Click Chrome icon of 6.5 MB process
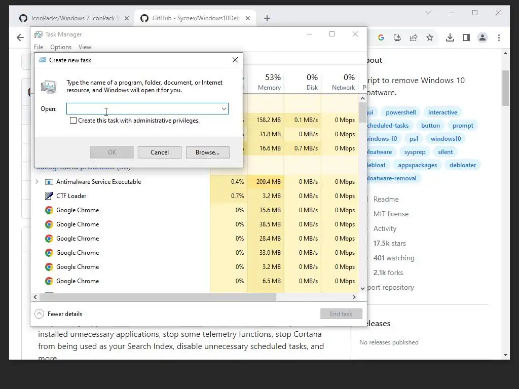This screenshot has height=389, width=519. [49, 281]
